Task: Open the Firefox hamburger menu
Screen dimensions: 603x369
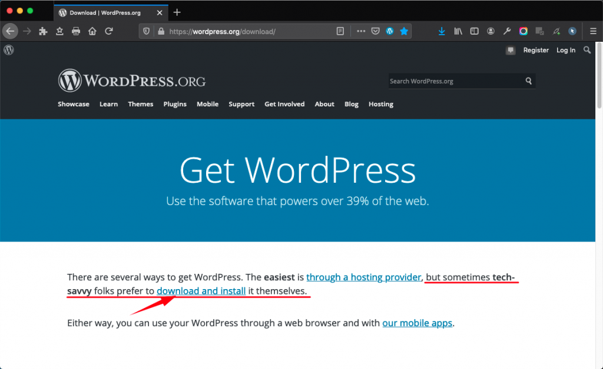Action: point(593,32)
